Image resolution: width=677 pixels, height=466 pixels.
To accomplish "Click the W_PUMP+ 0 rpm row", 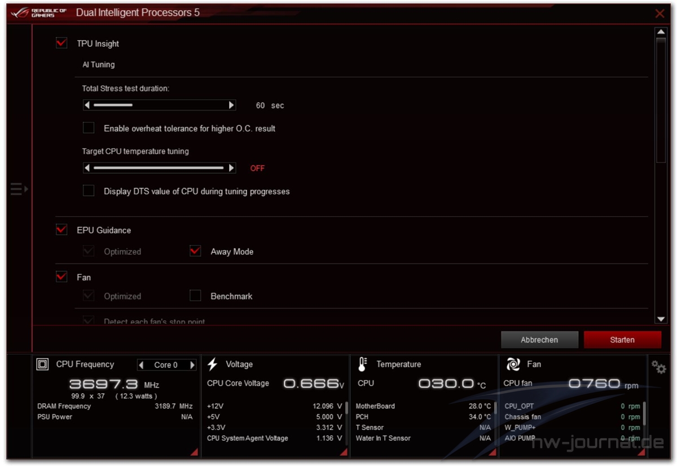I will click(x=572, y=428).
